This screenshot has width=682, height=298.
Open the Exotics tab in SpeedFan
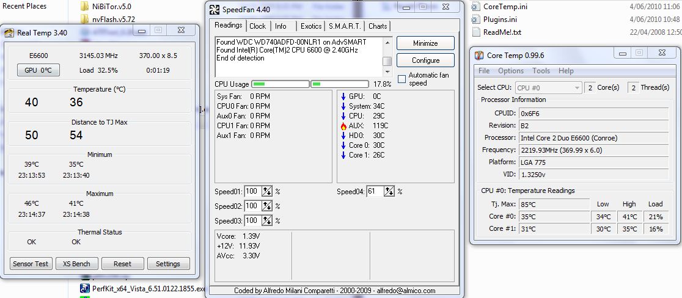311,26
